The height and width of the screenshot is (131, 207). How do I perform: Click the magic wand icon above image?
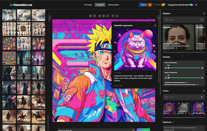[x=108, y=16]
